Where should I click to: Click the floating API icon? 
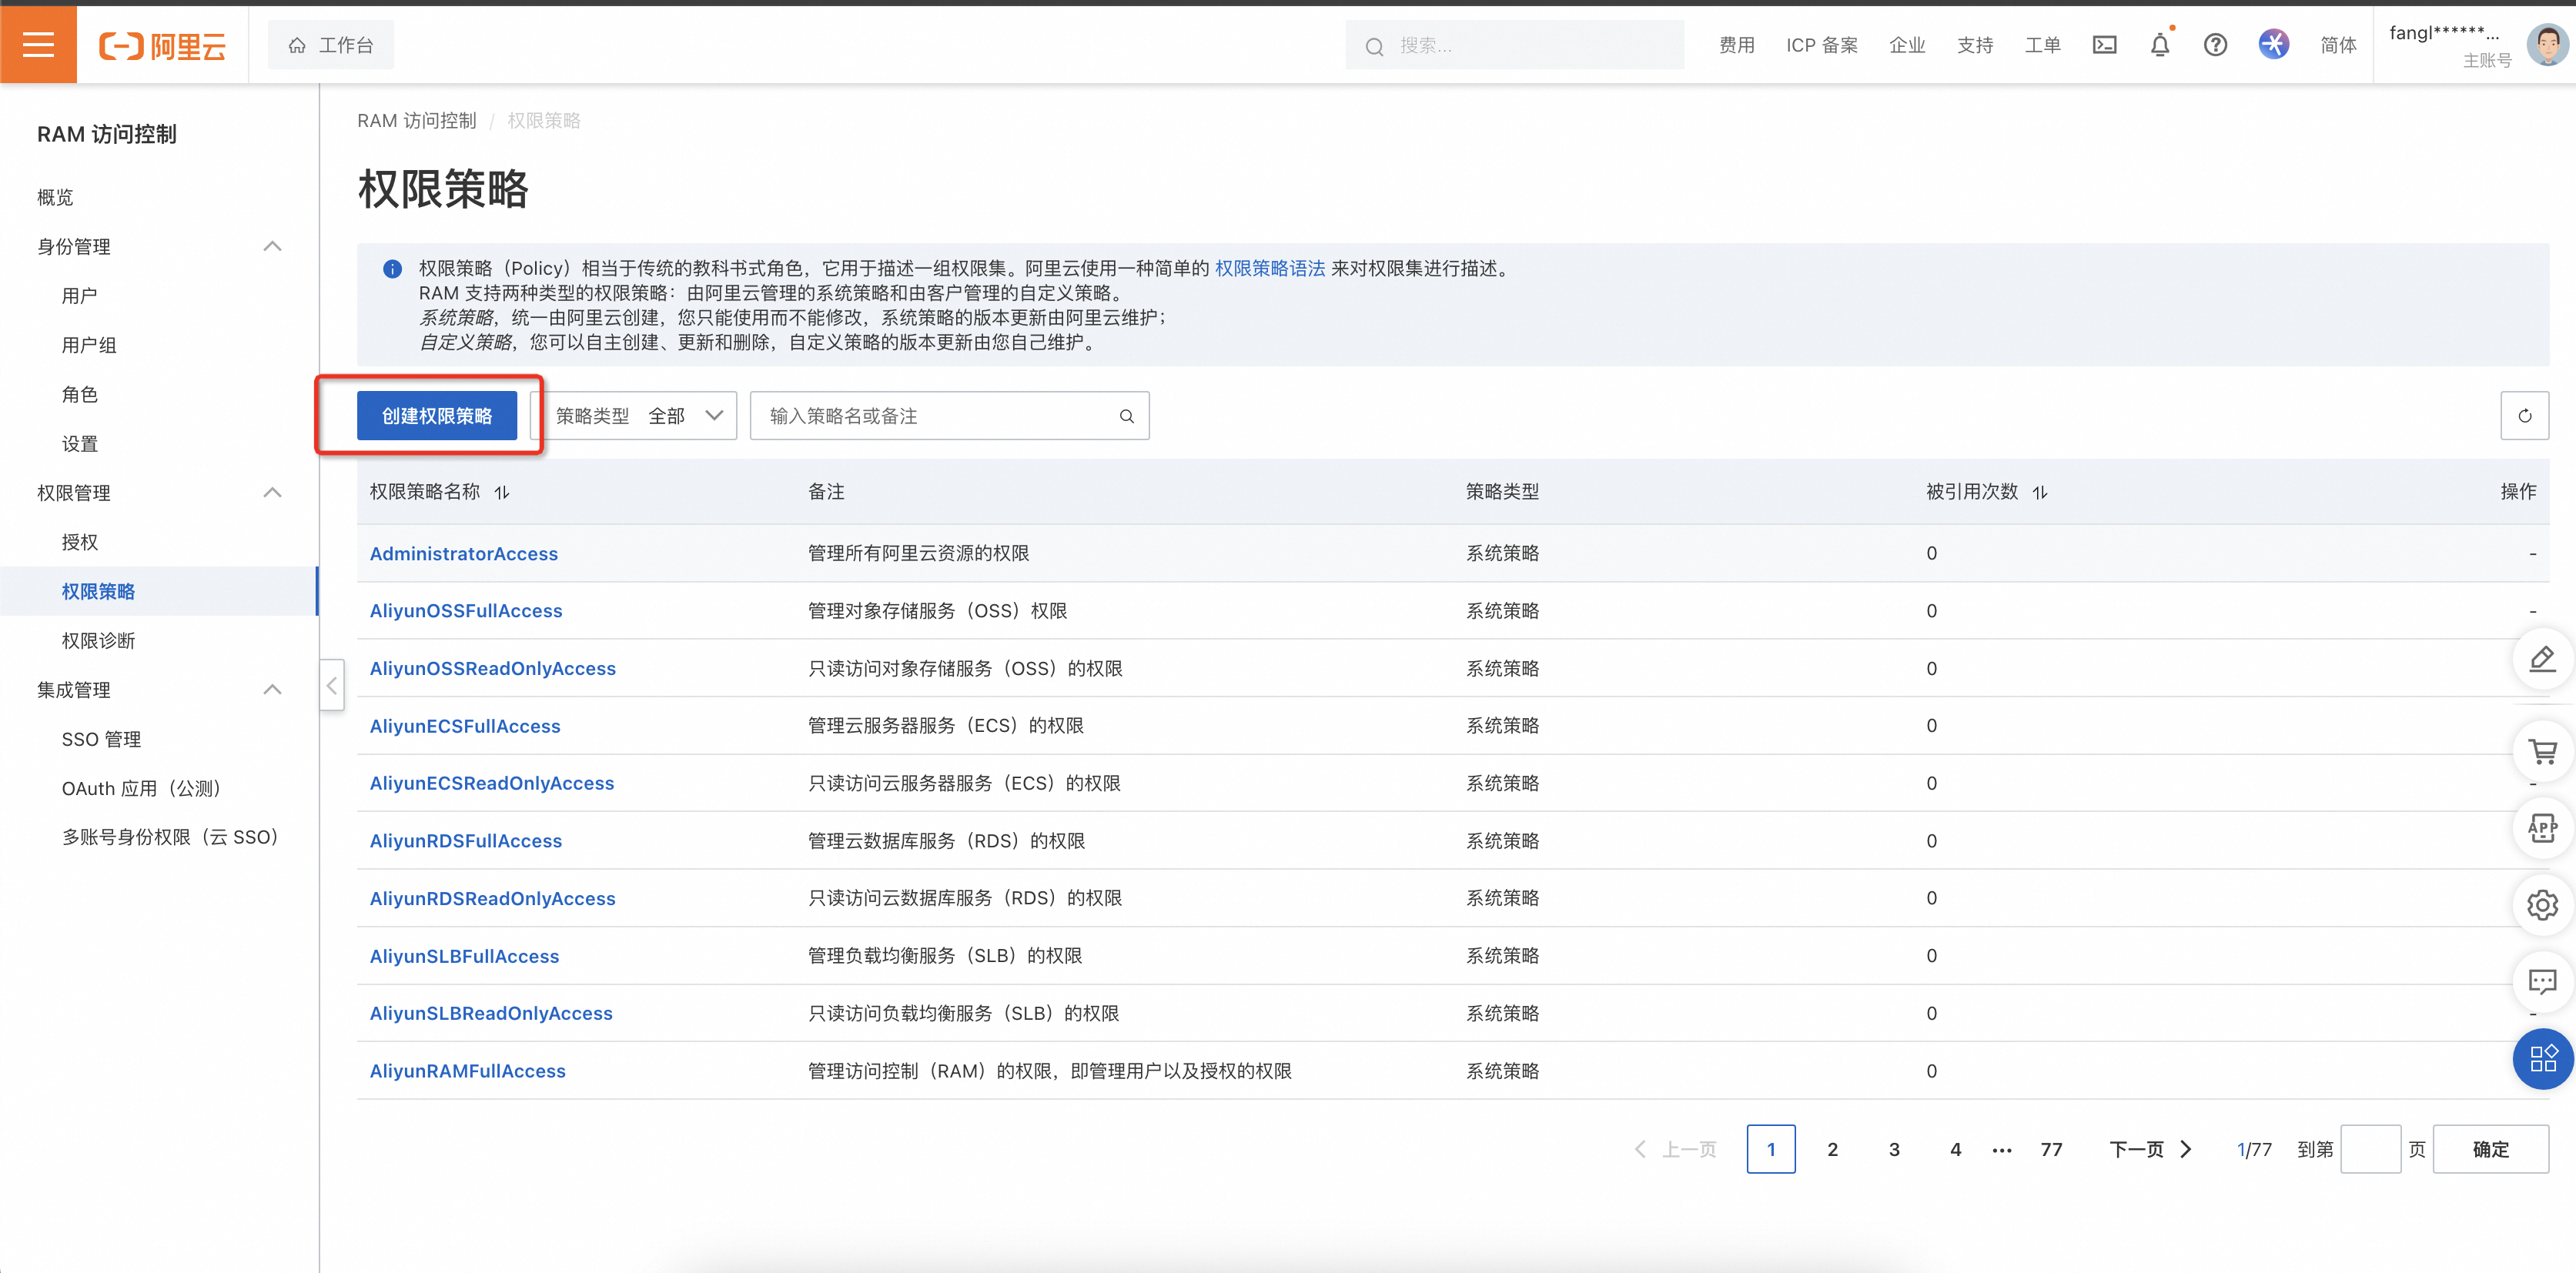(x=2543, y=828)
